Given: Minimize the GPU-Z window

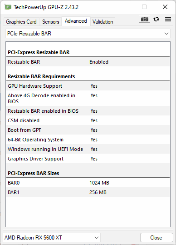Looking at the screenshot, I should pos(124,7).
